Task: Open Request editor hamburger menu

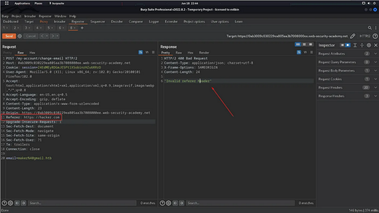Action: [x=153, y=52]
